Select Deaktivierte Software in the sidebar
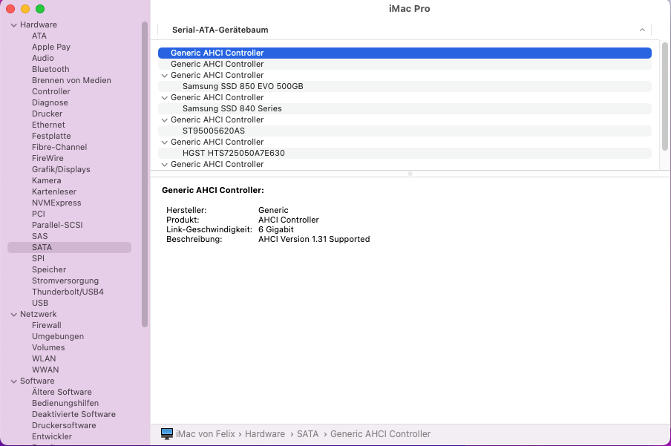This screenshot has height=446, width=671. [73, 414]
